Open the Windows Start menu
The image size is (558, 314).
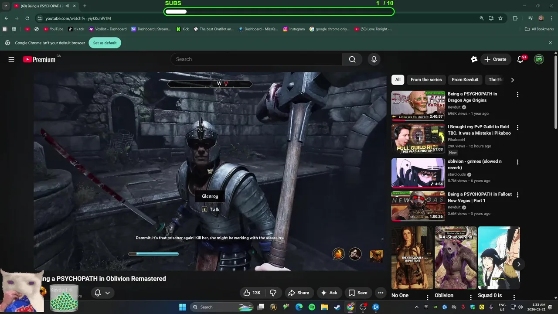(182, 307)
